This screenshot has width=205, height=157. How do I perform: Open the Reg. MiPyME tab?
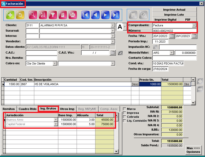[87, 109]
